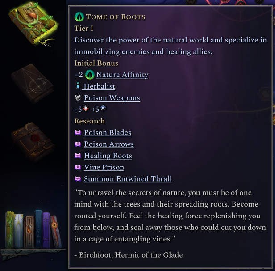Click the Poison Blades spell icon
The height and width of the screenshot is (271, 275).
pos(78,133)
